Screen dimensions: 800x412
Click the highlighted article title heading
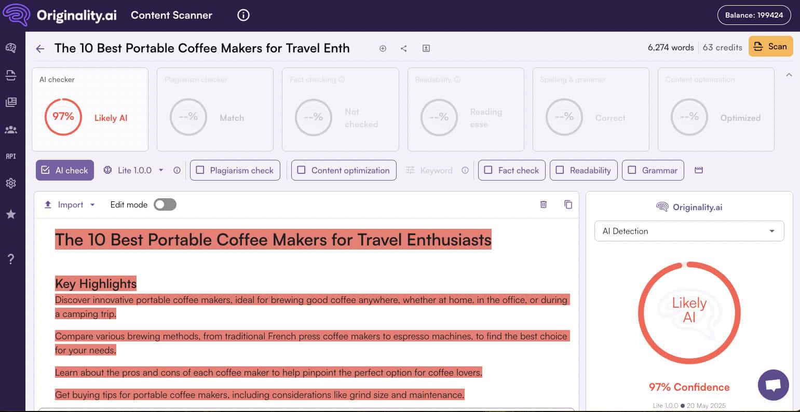pyautogui.click(x=273, y=240)
